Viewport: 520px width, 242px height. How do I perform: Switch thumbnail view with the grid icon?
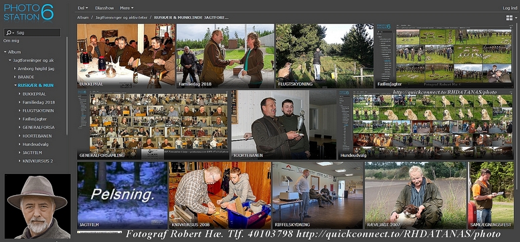coord(509,18)
